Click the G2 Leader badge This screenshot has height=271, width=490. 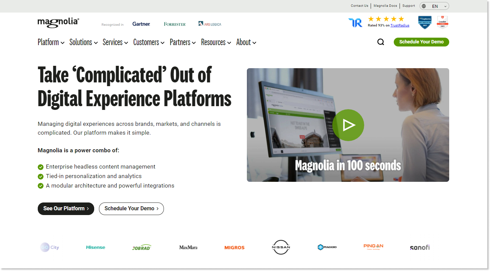coord(442,22)
